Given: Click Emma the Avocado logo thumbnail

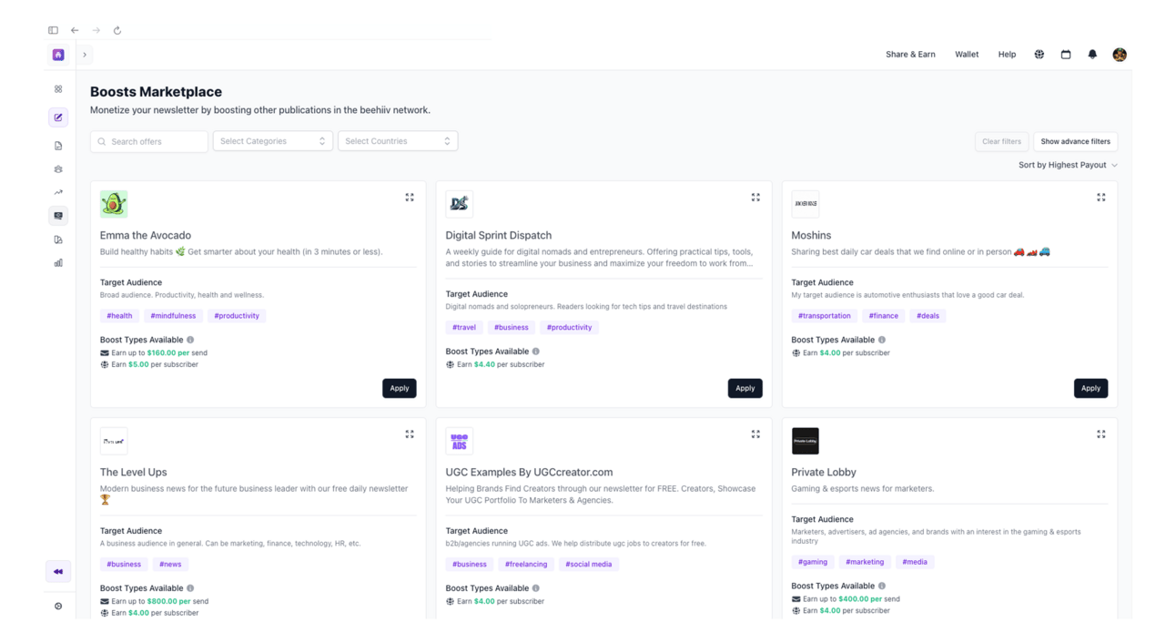Looking at the screenshot, I should tap(114, 204).
